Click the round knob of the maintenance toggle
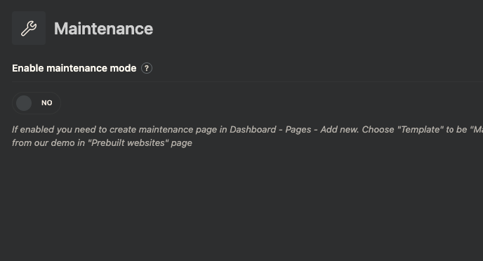Screen dimensions: 483x261 (x=24, y=103)
